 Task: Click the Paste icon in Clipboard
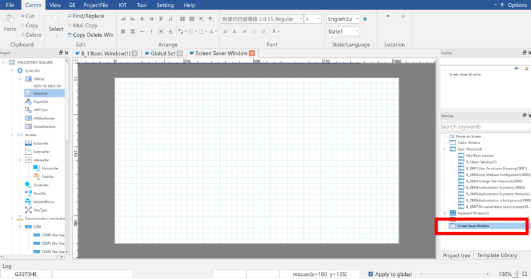pos(10,23)
